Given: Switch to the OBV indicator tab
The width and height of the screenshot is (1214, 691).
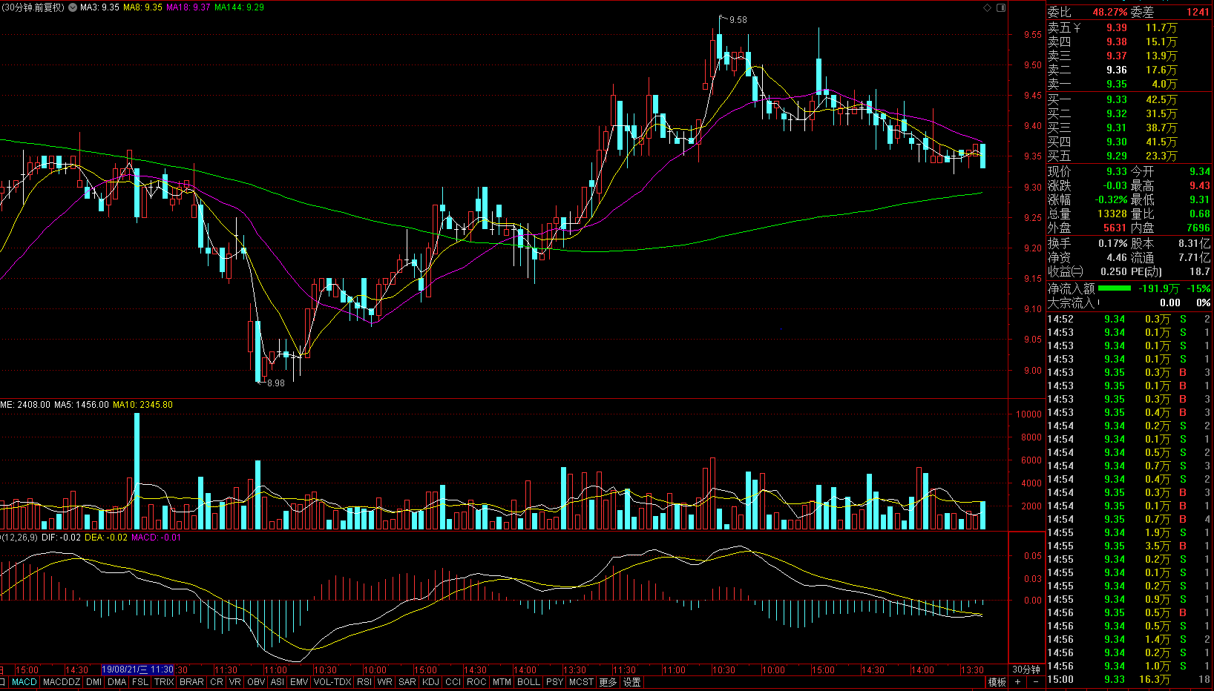Looking at the screenshot, I should tap(256, 682).
